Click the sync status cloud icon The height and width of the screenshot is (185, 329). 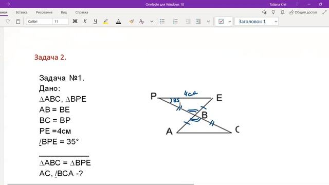(x=264, y=12)
